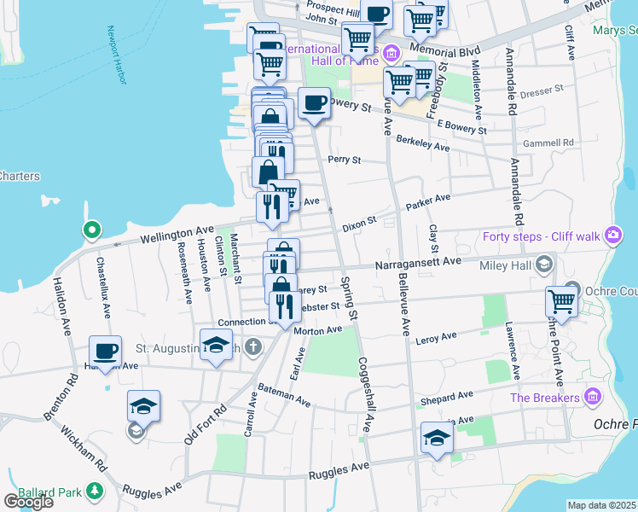Open the Miley Hall school pin
Screen dimensions: 638x512
click(544, 265)
